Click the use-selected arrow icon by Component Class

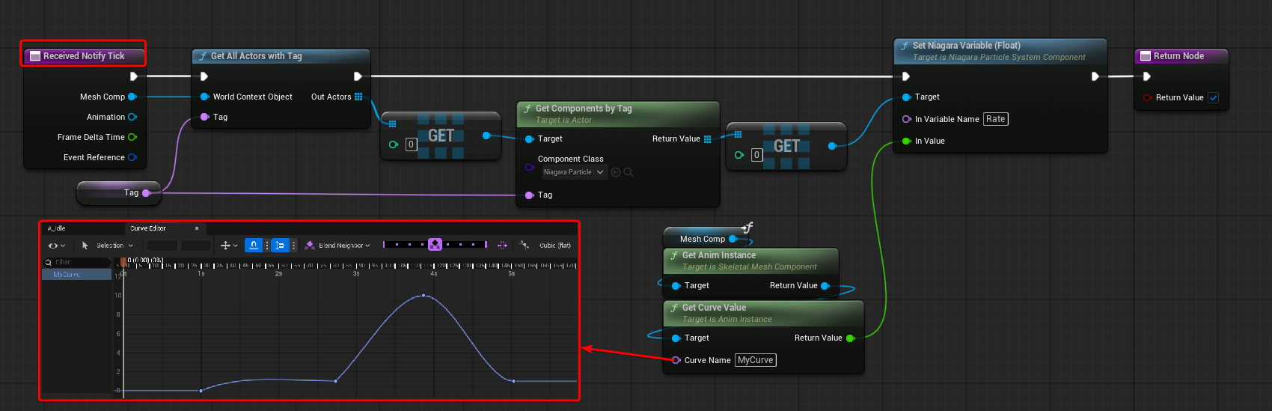click(x=616, y=172)
